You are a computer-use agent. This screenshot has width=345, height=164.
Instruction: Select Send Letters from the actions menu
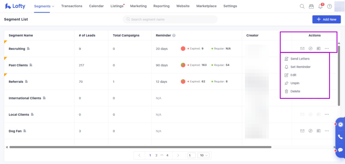pos(300,59)
